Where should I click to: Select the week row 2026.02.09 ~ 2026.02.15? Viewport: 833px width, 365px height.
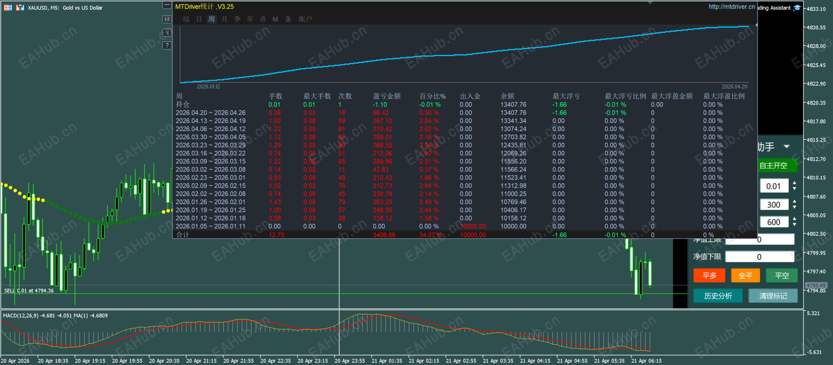point(211,186)
